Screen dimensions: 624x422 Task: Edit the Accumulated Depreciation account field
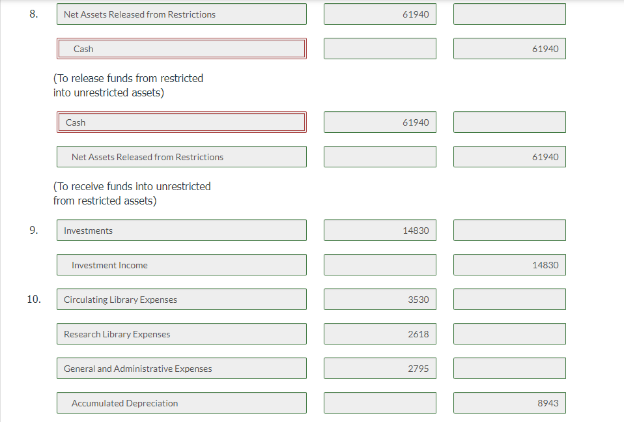pyautogui.click(x=182, y=403)
